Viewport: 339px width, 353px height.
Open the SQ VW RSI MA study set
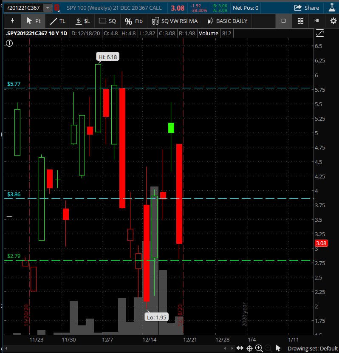tap(175, 21)
